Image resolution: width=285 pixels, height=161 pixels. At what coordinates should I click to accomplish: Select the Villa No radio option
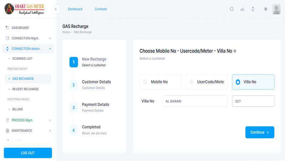pyautogui.click(x=238, y=82)
